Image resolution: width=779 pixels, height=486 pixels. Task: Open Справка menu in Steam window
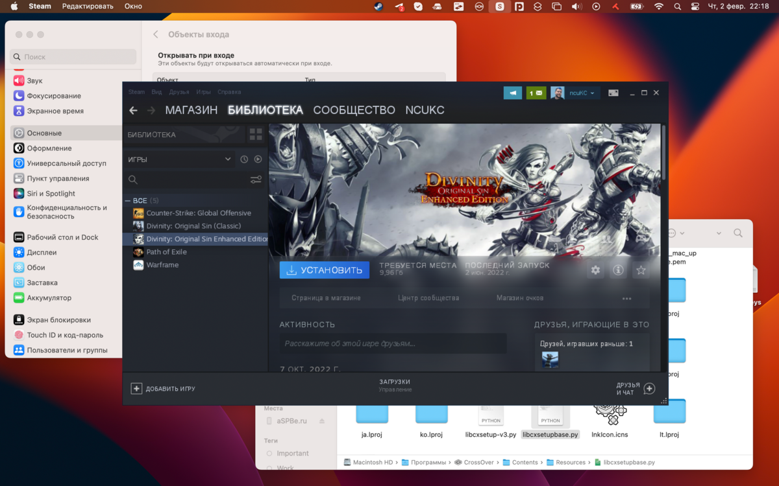229,92
